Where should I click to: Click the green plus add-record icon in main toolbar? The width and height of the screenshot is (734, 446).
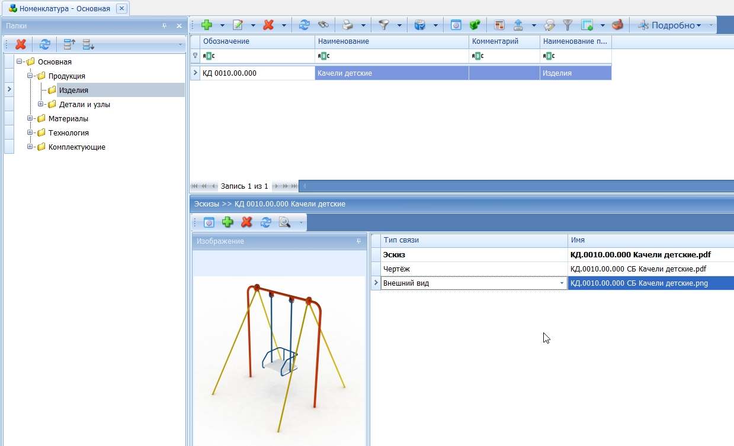(207, 25)
